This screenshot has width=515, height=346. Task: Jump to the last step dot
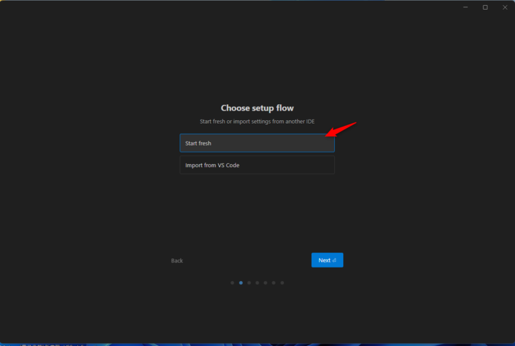[x=283, y=282]
